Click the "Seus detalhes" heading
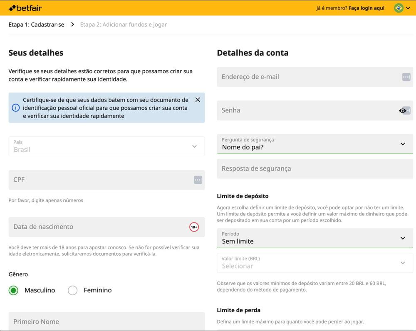The width and height of the screenshot is (416, 331). pyautogui.click(x=36, y=53)
